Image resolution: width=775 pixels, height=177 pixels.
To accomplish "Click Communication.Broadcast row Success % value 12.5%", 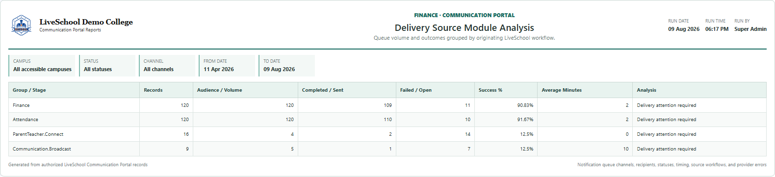I will [x=527, y=149].
